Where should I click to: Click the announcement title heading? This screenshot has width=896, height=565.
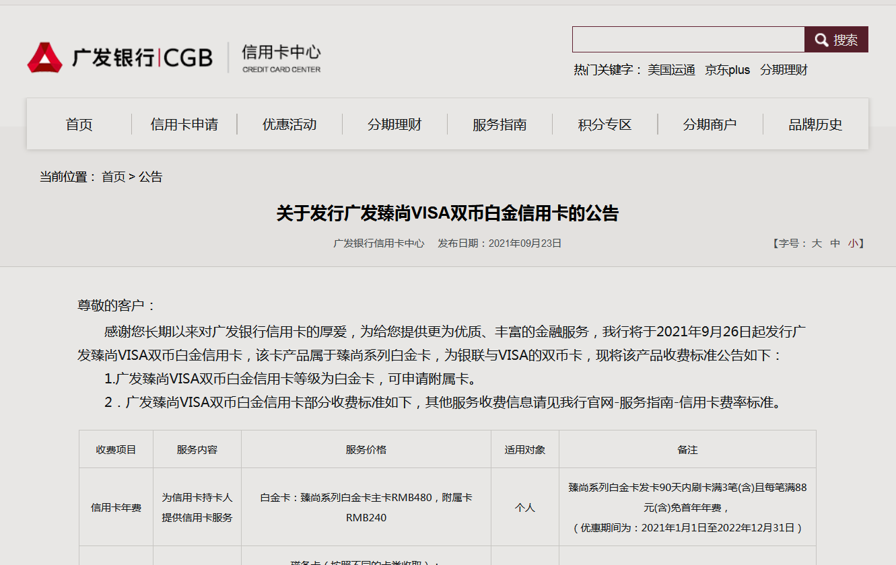(x=448, y=214)
